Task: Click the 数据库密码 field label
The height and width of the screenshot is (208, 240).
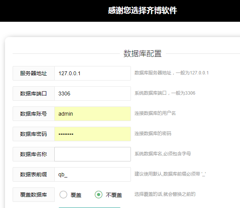Action: click(34, 134)
